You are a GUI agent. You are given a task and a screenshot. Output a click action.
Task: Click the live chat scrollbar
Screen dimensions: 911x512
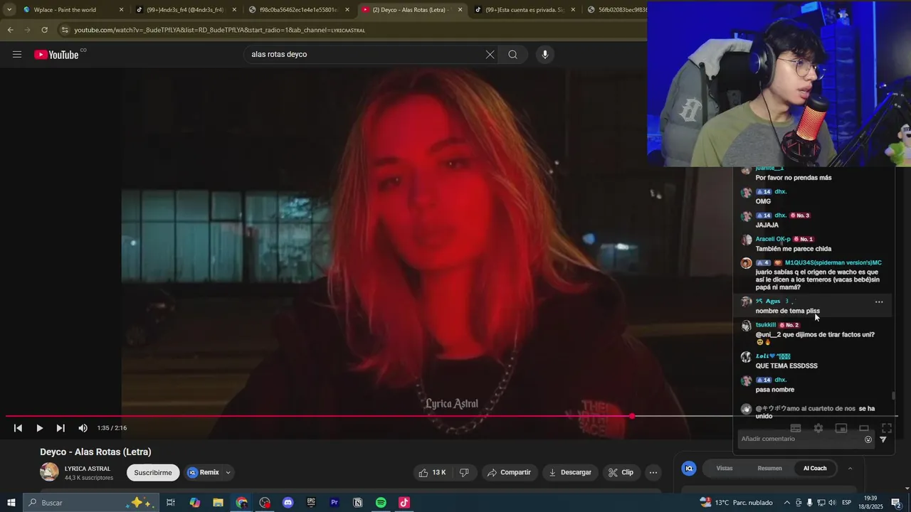893,395
